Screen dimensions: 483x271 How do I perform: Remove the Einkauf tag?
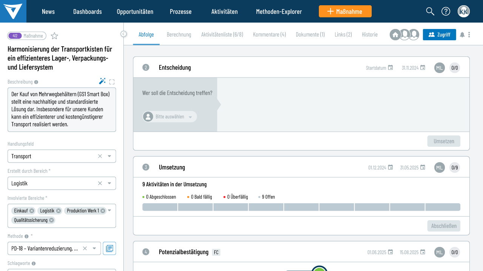pos(32,211)
